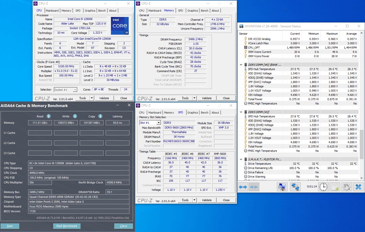Reset HWiNFO elapsed time with clock icon
365x232 pixels.
[x=323, y=187]
